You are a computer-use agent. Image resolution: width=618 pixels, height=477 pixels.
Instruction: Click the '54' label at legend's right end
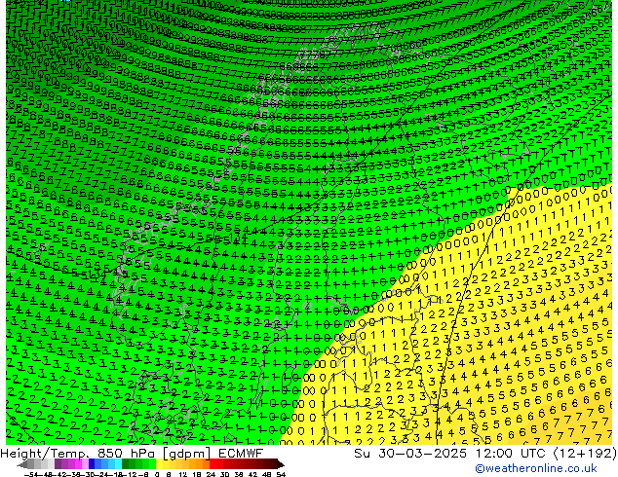[x=281, y=474]
